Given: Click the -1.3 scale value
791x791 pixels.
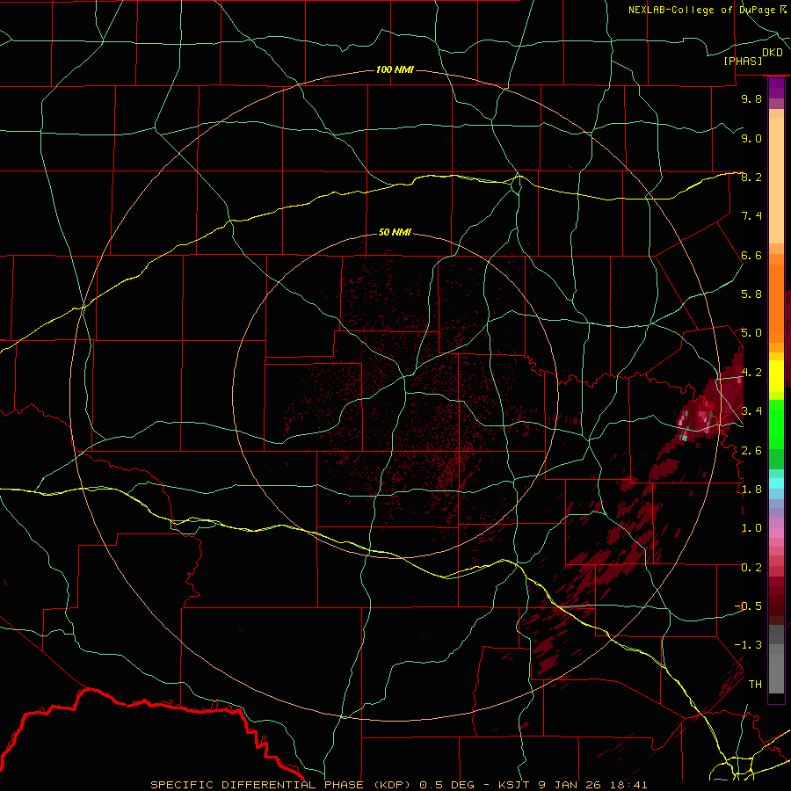Looking at the screenshot, I should click(748, 645).
